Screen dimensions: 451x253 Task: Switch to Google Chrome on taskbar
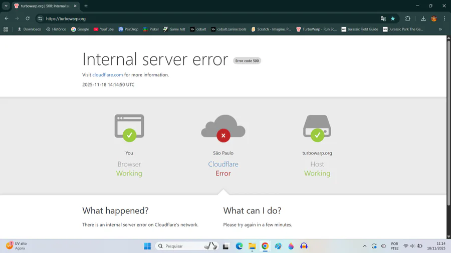tap(265, 246)
